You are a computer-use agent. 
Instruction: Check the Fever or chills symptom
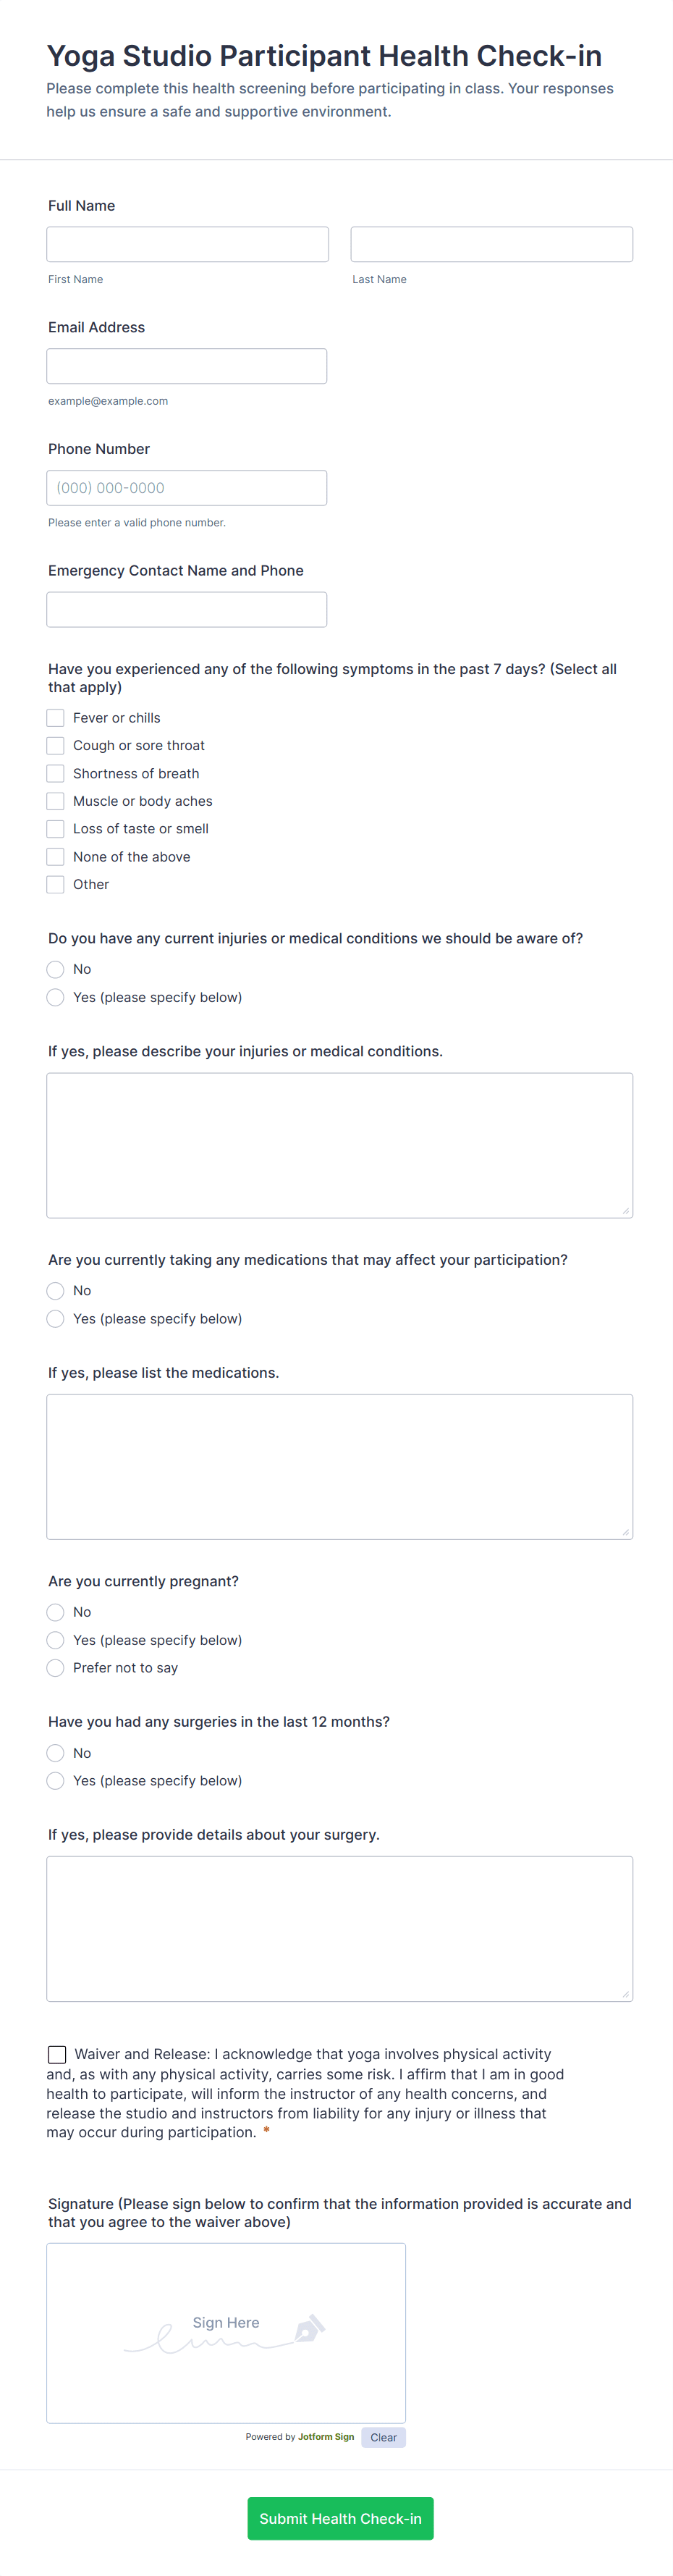55,717
